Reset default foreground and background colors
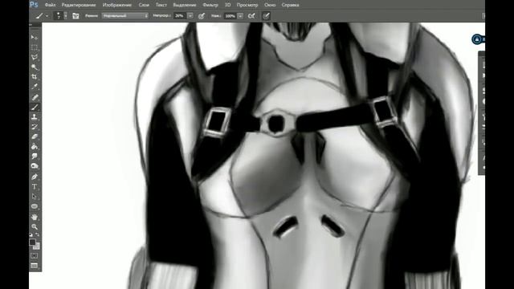Image resolution: width=514 pixels, height=289 pixels. click(31, 234)
